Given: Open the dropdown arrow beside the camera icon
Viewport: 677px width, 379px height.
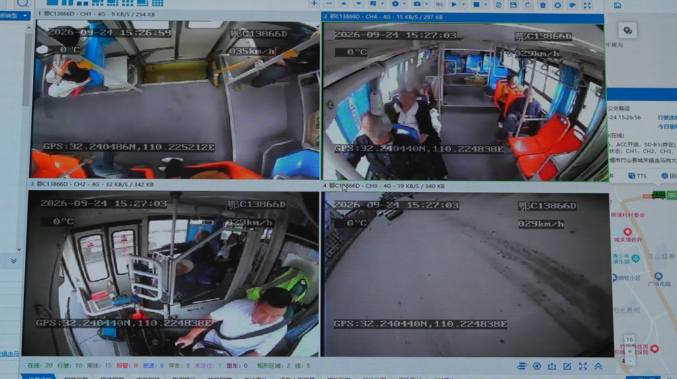Looking at the screenshot, I should [426, 5].
